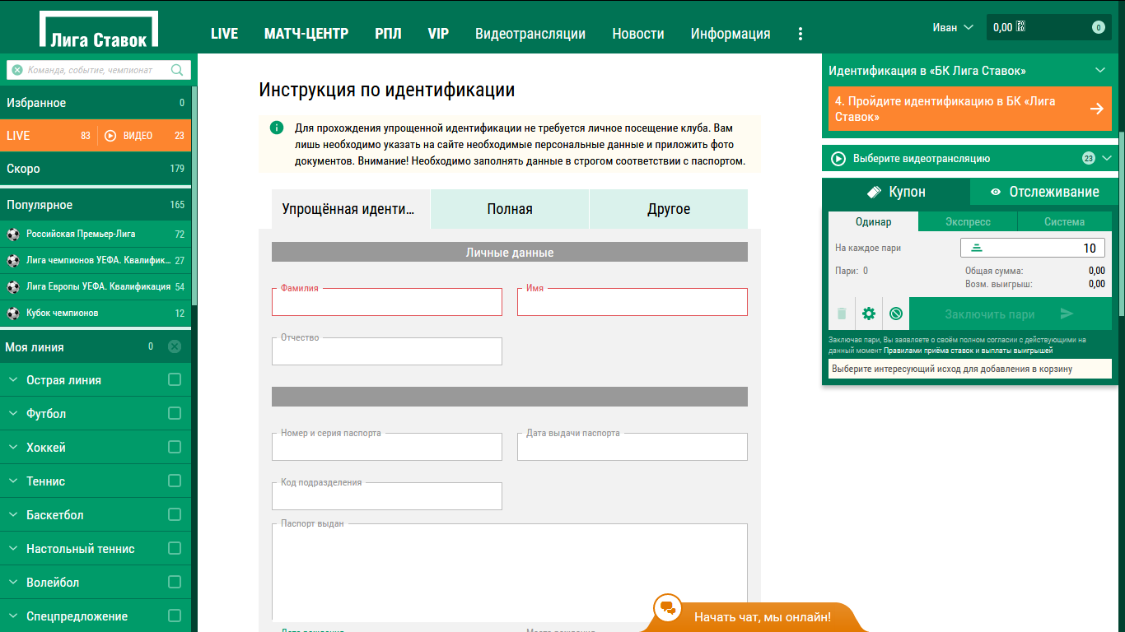Click the Лига чемпионов УЕФА football icon

(x=13, y=261)
